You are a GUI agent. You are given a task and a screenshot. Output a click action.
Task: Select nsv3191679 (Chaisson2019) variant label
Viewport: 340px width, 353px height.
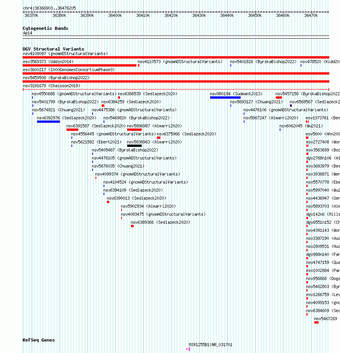tap(52, 86)
